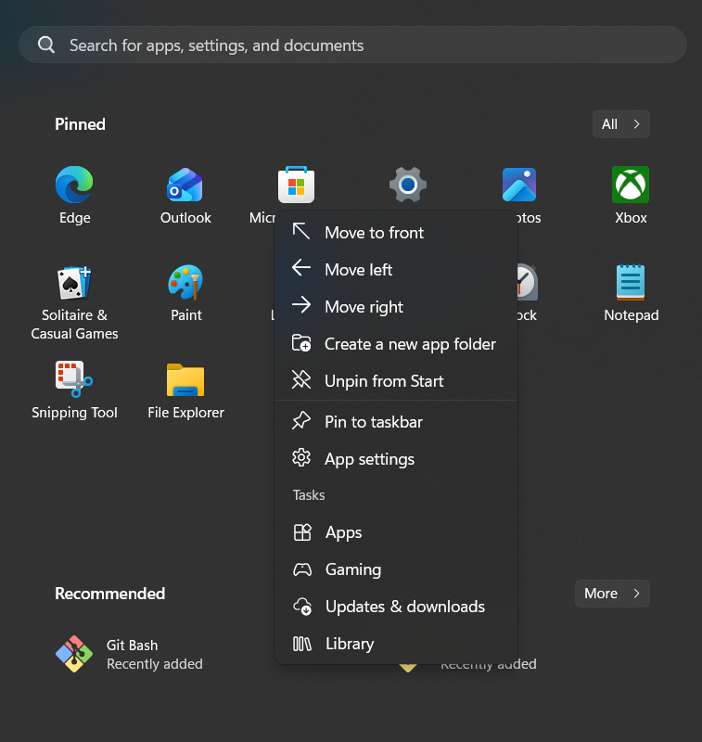Viewport: 702px width, 742px height.
Task: Open the Notepad app
Action: [x=631, y=283]
